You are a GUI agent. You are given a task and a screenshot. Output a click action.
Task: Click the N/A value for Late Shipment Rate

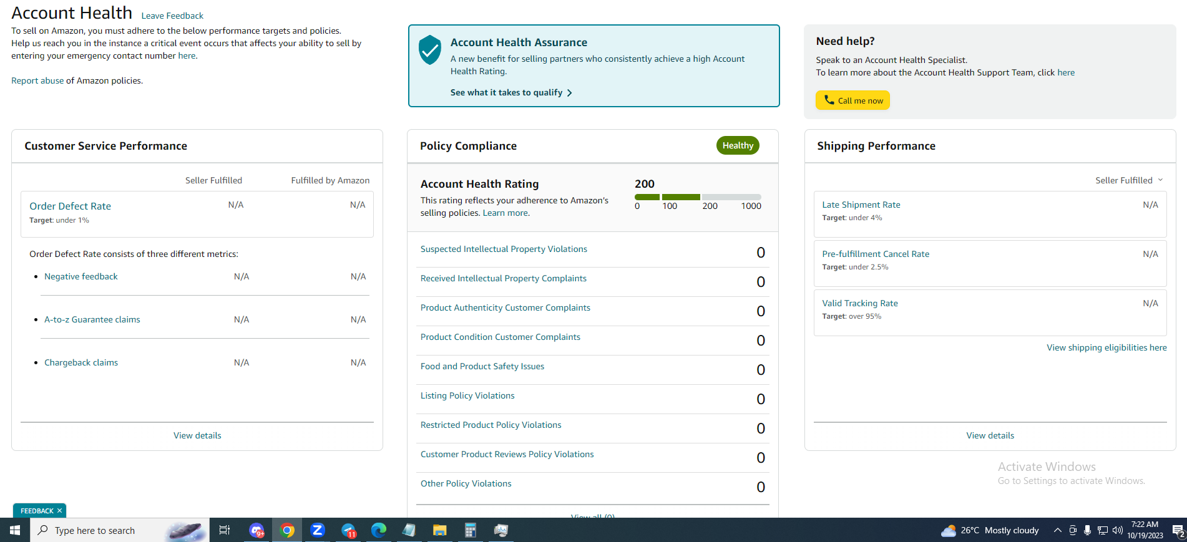point(1150,205)
